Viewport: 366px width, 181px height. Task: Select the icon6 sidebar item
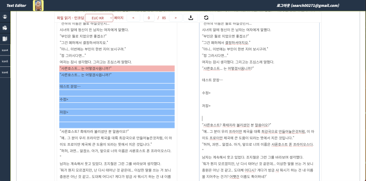5,72
